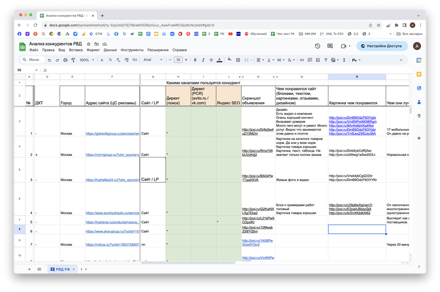The height and width of the screenshot is (292, 440).
Task: Open the Данные menu
Action: [x=110, y=50]
